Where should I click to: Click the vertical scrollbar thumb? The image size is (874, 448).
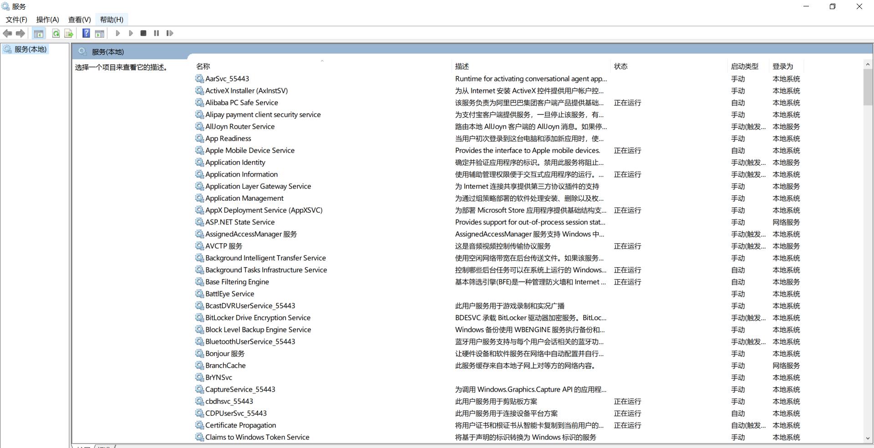click(868, 87)
